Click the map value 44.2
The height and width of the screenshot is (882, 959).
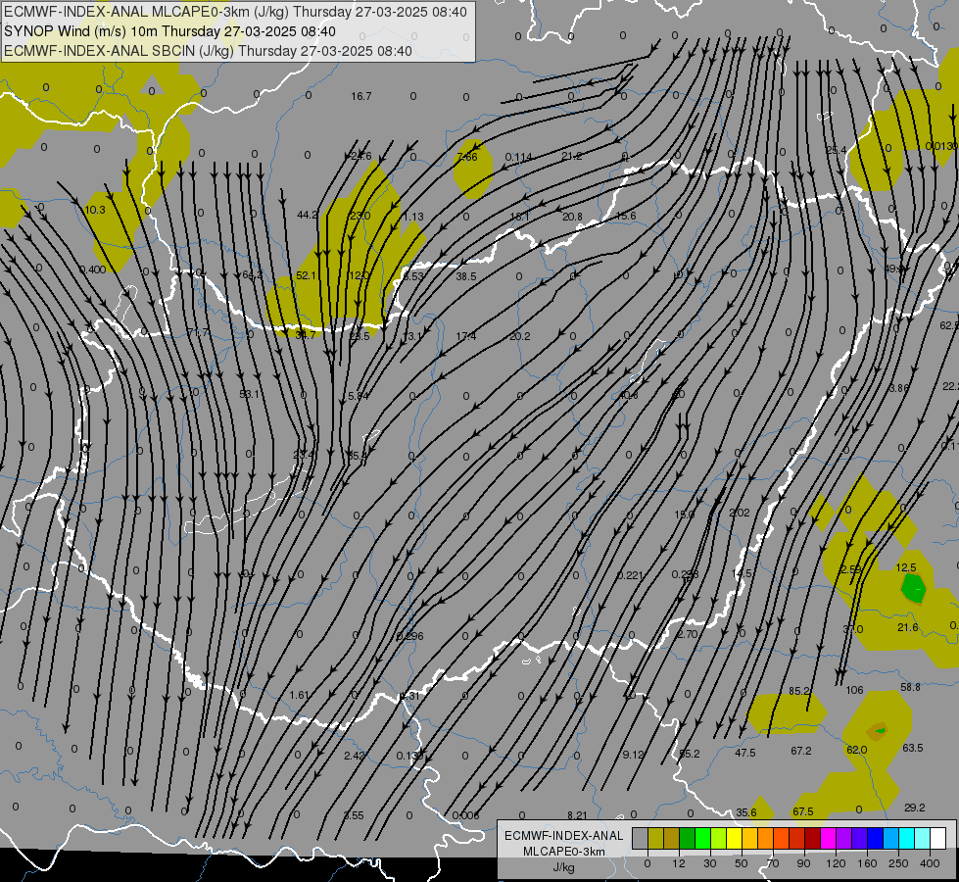(307, 215)
